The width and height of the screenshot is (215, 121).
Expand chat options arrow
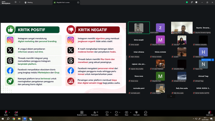pyautogui.click(x=111, y=112)
